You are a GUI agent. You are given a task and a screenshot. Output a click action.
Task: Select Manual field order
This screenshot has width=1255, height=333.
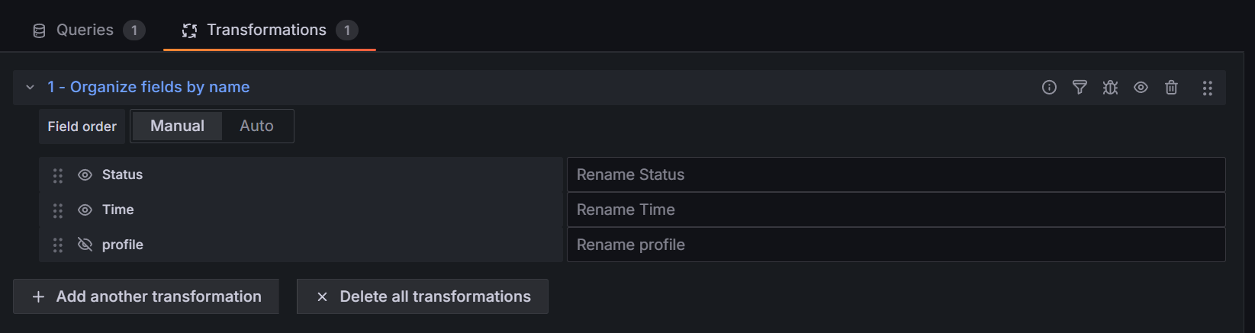click(177, 126)
